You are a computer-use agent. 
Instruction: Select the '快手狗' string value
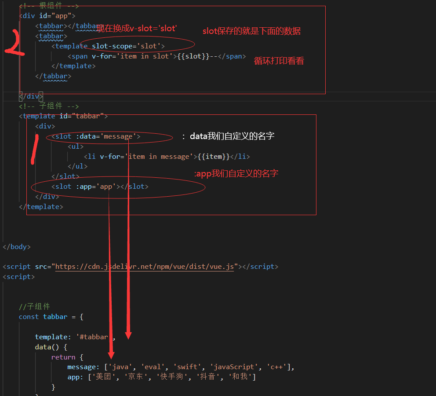click(x=172, y=377)
